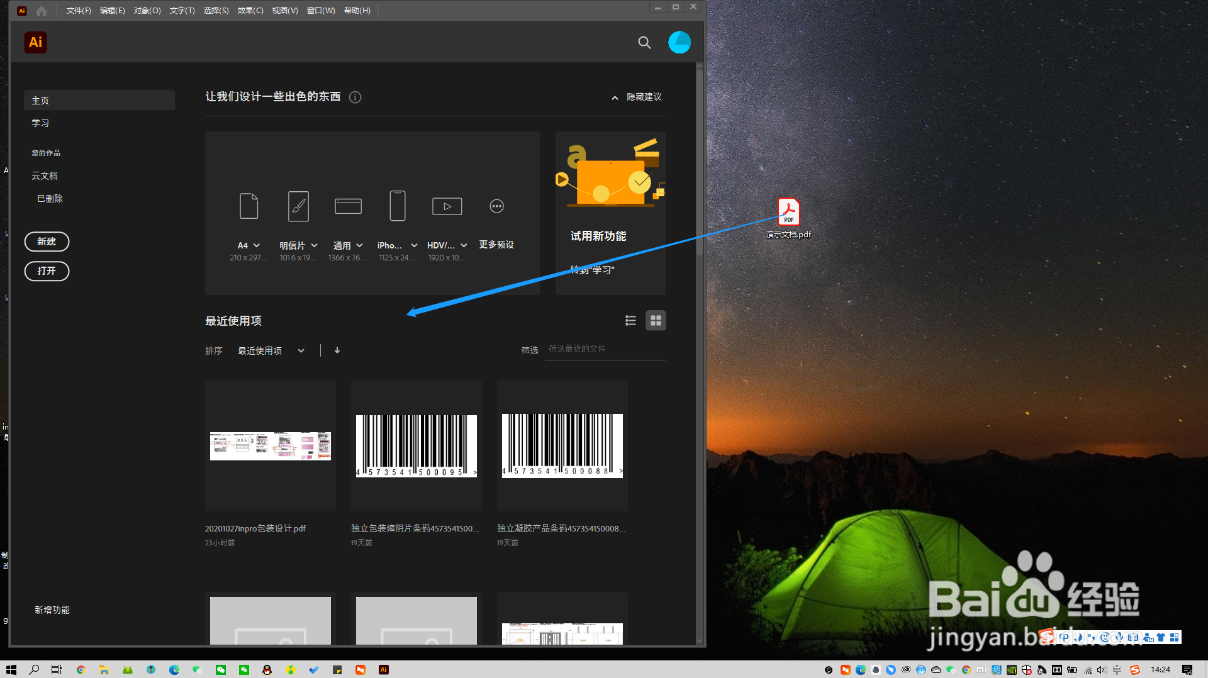Open Task View in the taskbar
This screenshot has height=678, width=1208.
click(57, 670)
